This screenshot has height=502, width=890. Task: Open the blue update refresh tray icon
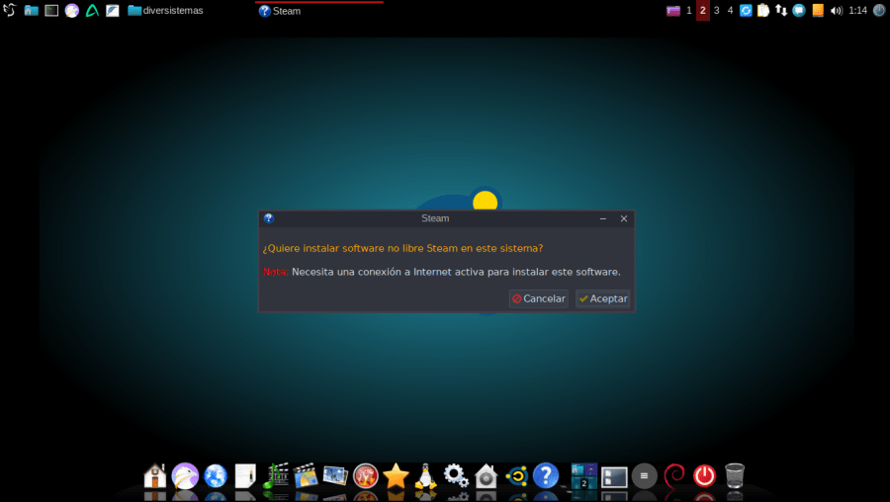tap(747, 11)
